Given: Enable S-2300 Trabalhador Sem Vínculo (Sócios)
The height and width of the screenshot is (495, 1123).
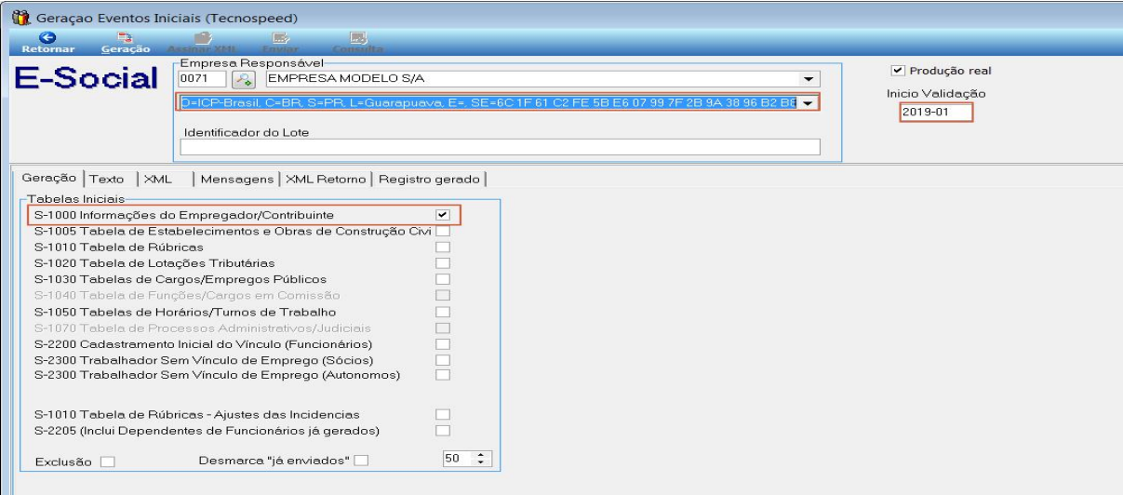Looking at the screenshot, I should tap(443, 359).
